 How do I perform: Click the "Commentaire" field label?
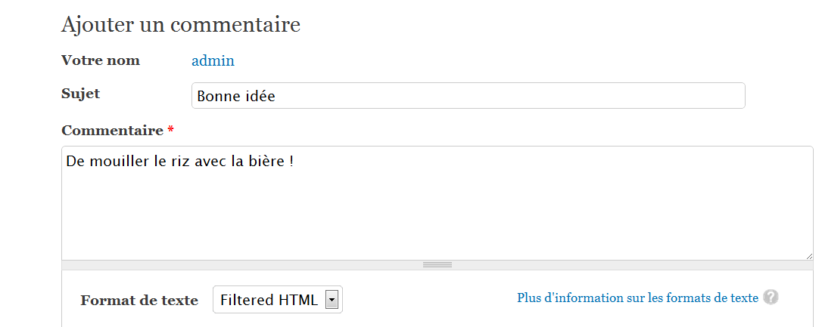pyautogui.click(x=112, y=131)
